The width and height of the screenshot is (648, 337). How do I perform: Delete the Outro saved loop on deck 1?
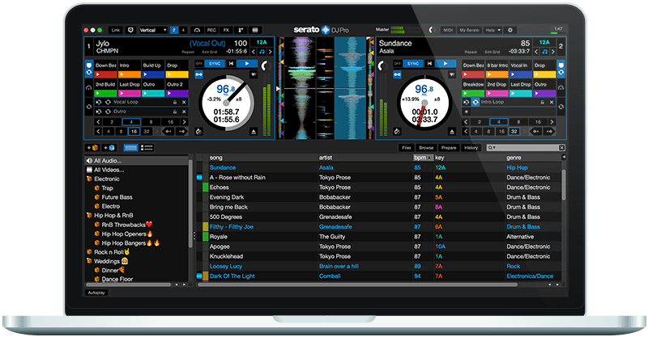(185, 112)
